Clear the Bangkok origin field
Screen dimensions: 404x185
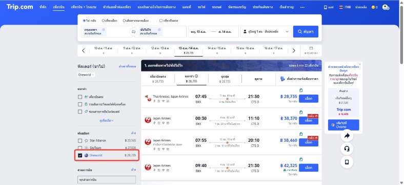click(x=104, y=29)
